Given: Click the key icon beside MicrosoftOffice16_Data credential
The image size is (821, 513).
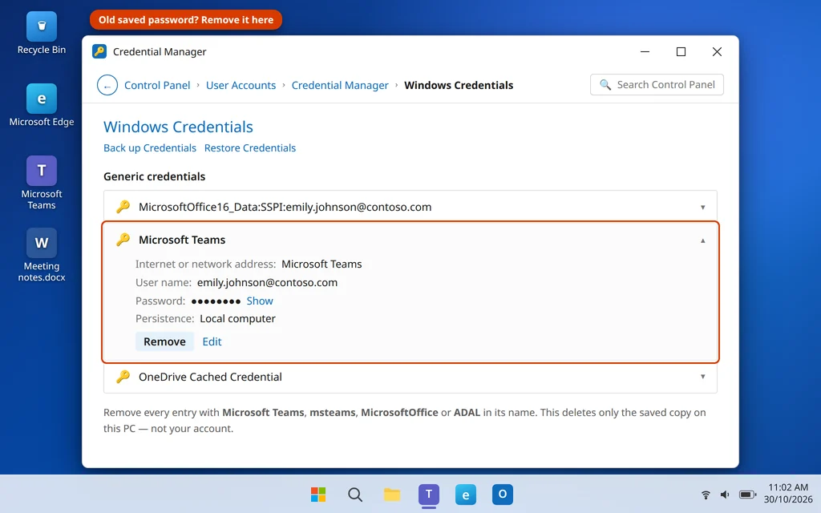Looking at the screenshot, I should (123, 207).
